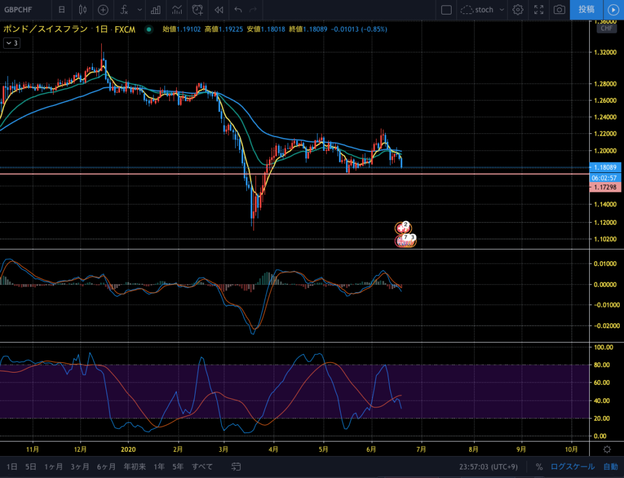Viewport: 624px width, 478px height.
Task: Set time range to すべて
Action: click(202, 466)
